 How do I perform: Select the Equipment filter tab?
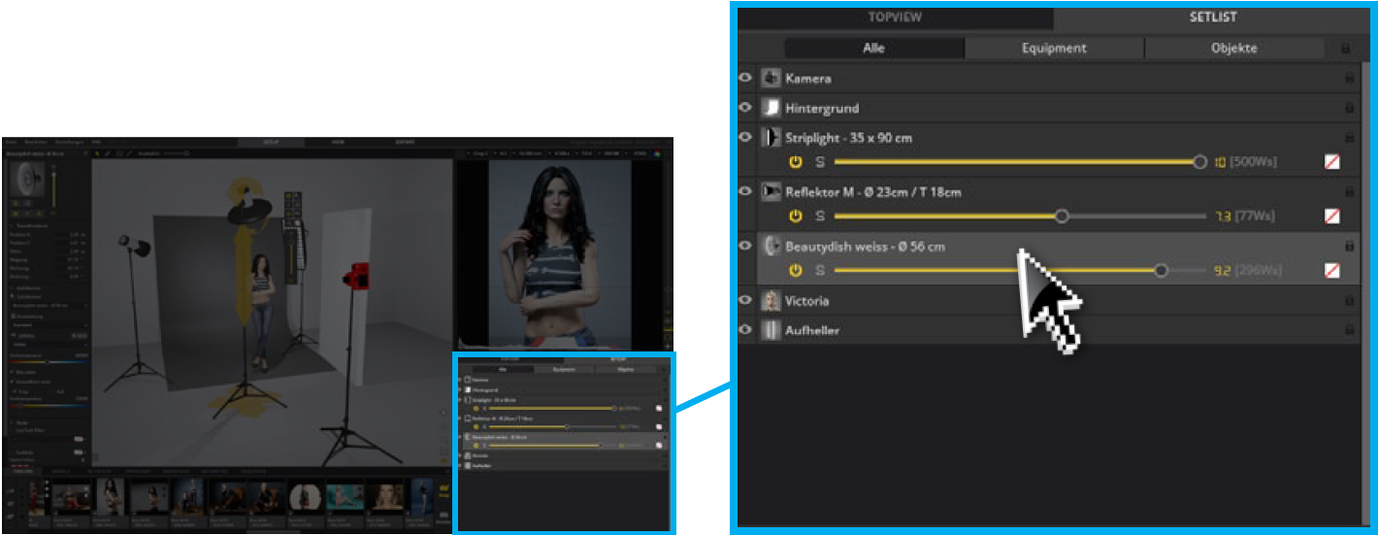(x=1054, y=49)
